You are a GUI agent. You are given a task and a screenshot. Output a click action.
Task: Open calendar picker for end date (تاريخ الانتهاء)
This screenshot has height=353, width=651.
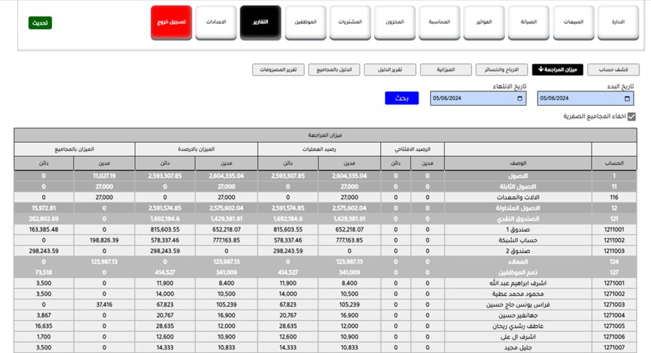pyautogui.click(x=520, y=99)
